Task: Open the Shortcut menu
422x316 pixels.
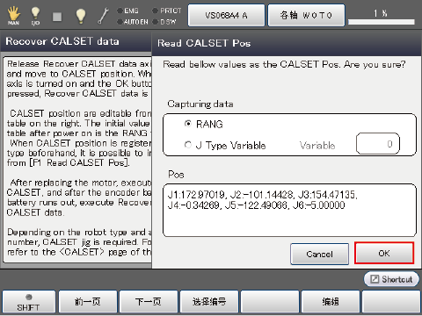Action: 391,279
